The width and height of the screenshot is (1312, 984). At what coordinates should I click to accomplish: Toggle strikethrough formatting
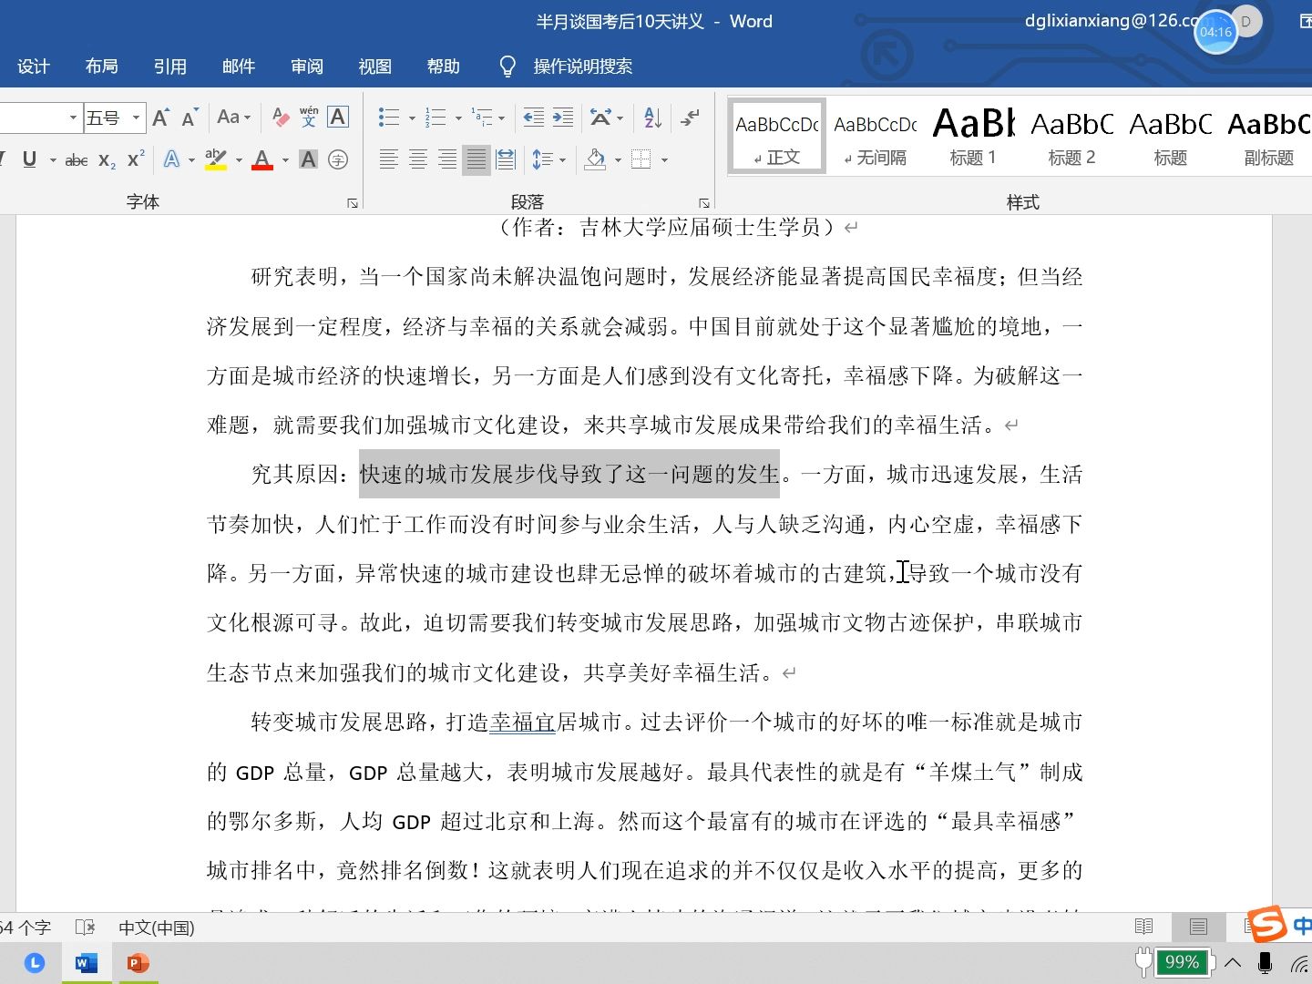pos(77,160)
